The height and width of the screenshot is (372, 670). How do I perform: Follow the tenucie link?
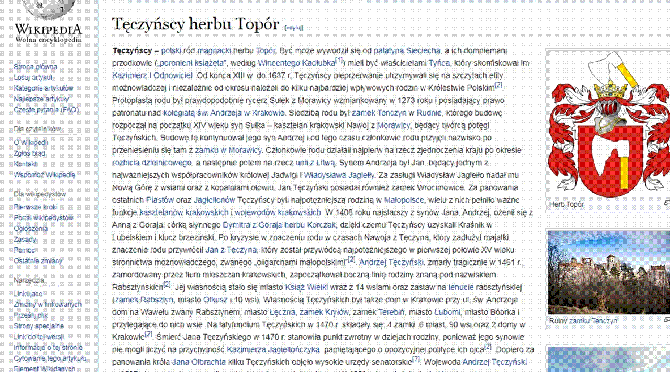pyautogui.click(x=460, y=287)
